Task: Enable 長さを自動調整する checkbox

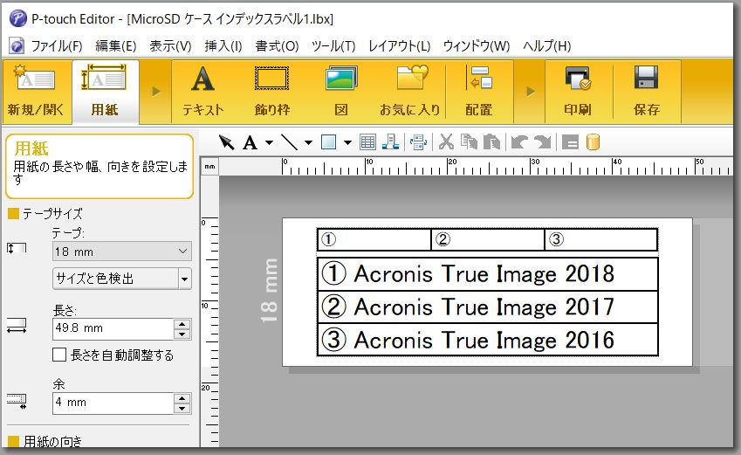Action: 59,355
